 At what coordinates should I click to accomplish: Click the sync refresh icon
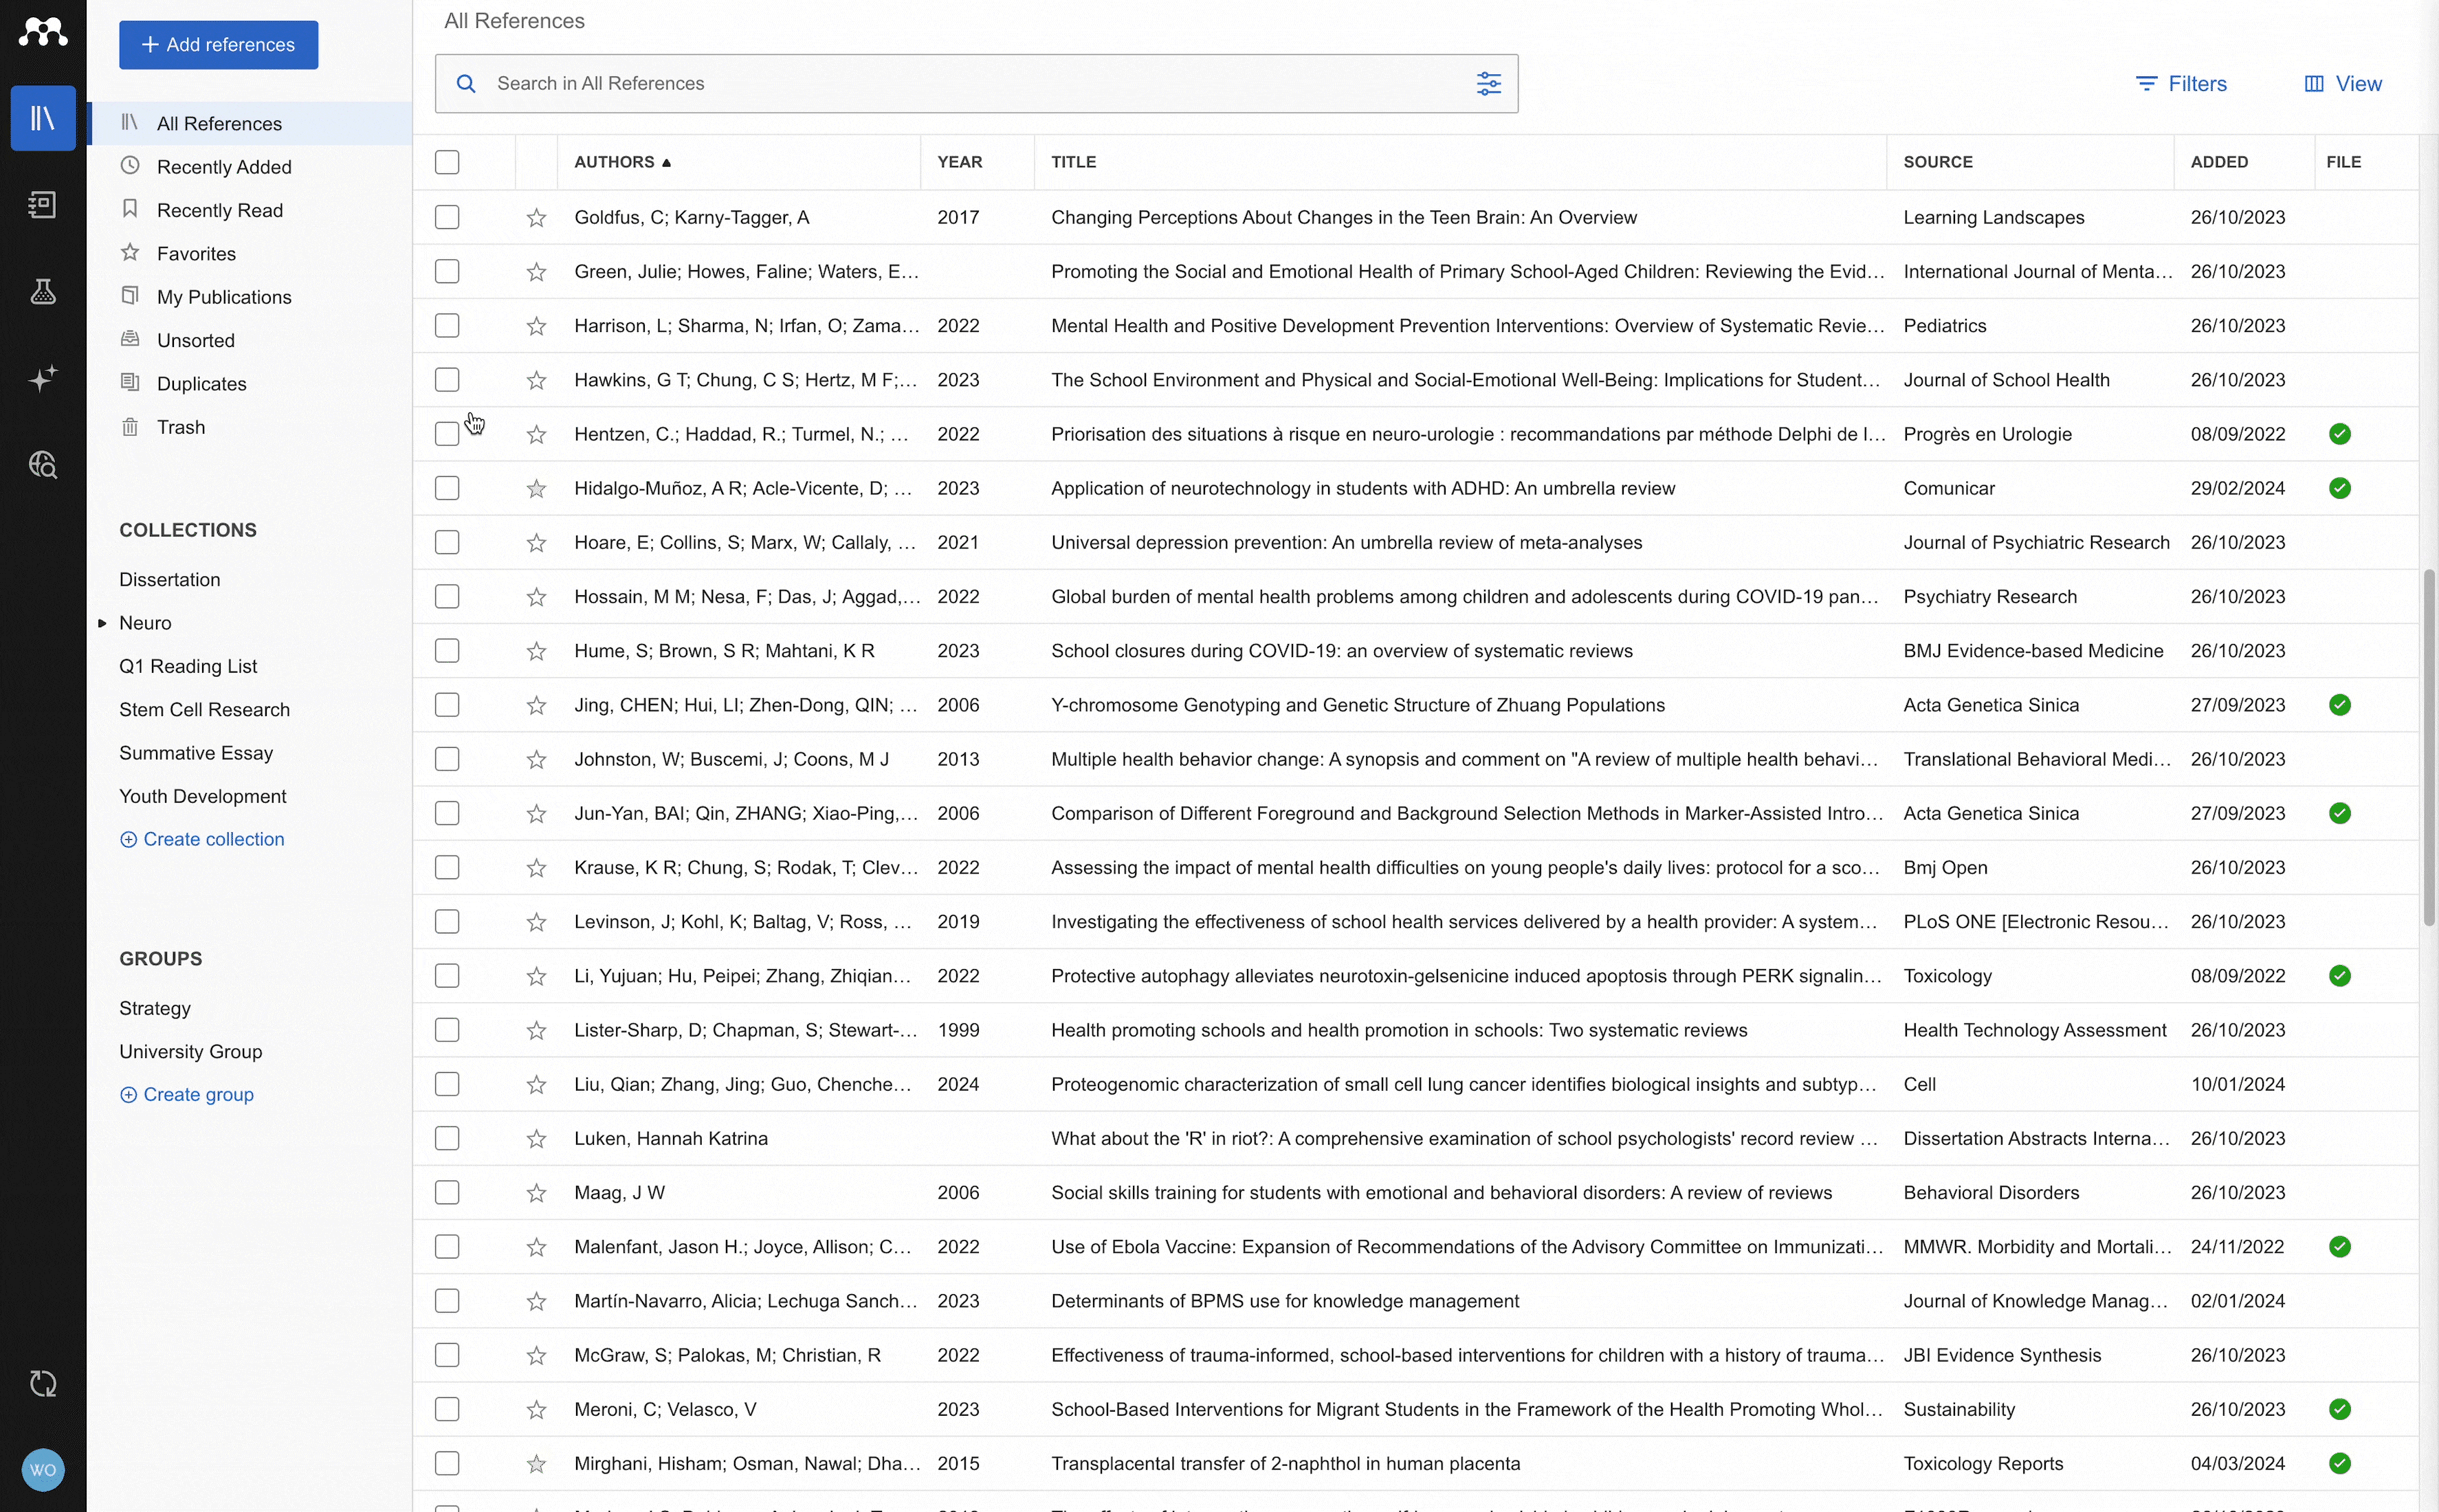point(43,1384)
